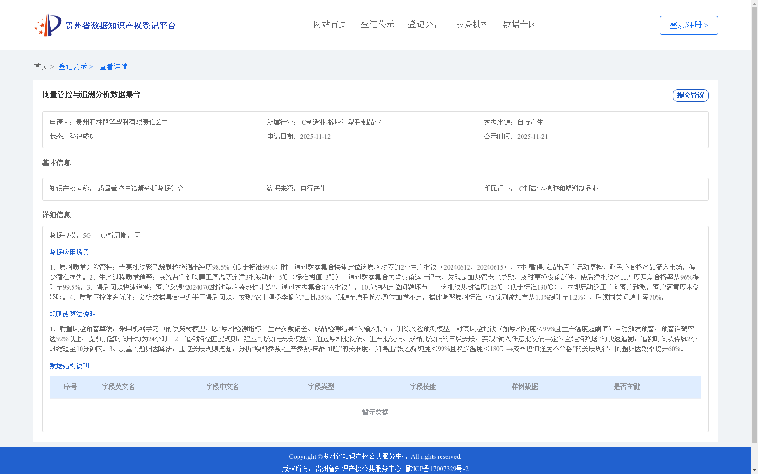Select 服务机构 in the navigation bar
This screenshot has width=758, height=474.
(x=472, y=24)
